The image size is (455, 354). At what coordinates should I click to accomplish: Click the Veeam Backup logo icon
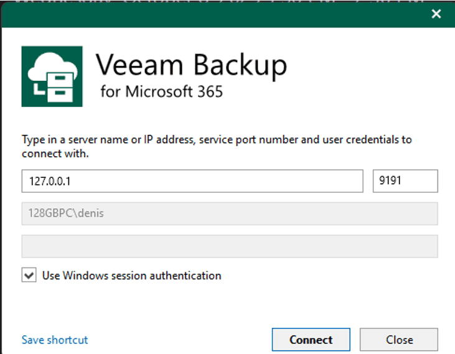[52, 77]
